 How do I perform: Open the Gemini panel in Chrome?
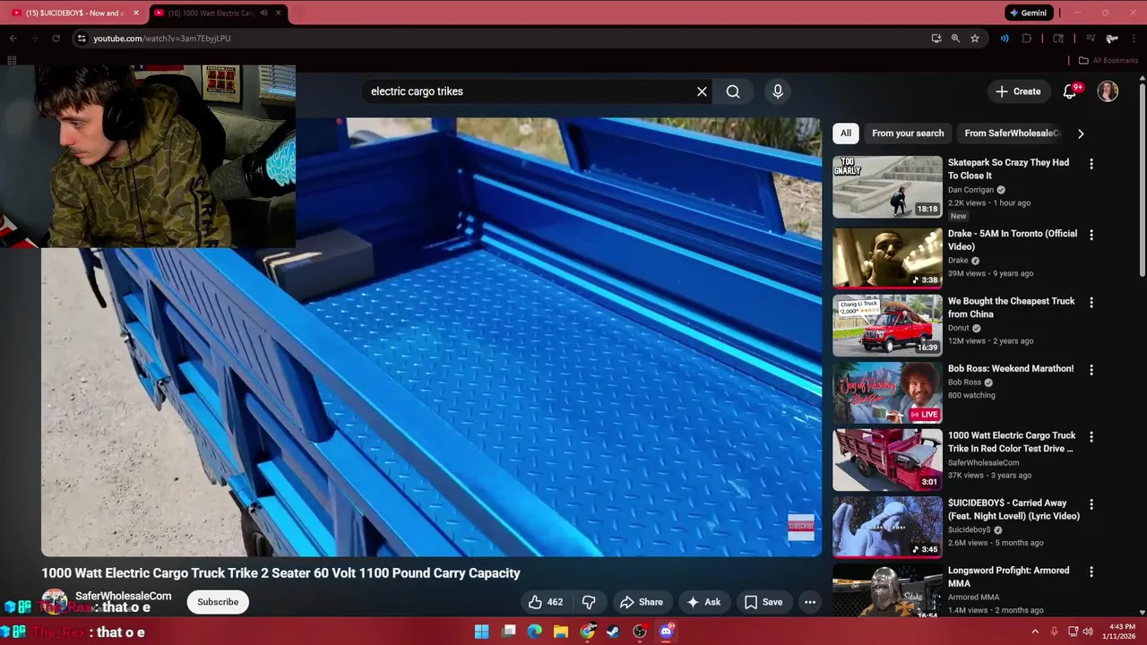pos(1029,13)
